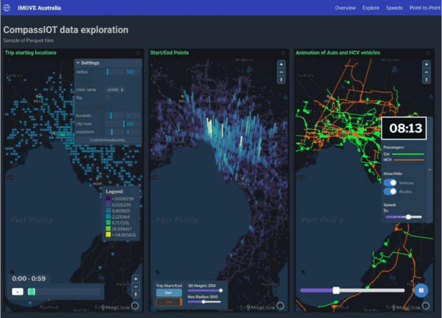
Task: Click the Custom breakpoints button
Action: tap(108, 140)
